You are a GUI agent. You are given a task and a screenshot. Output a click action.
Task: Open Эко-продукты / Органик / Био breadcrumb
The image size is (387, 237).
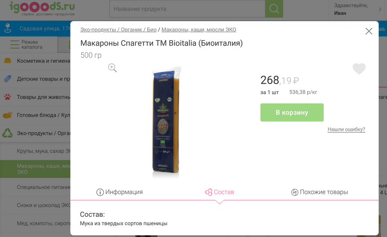pos(118,30)
